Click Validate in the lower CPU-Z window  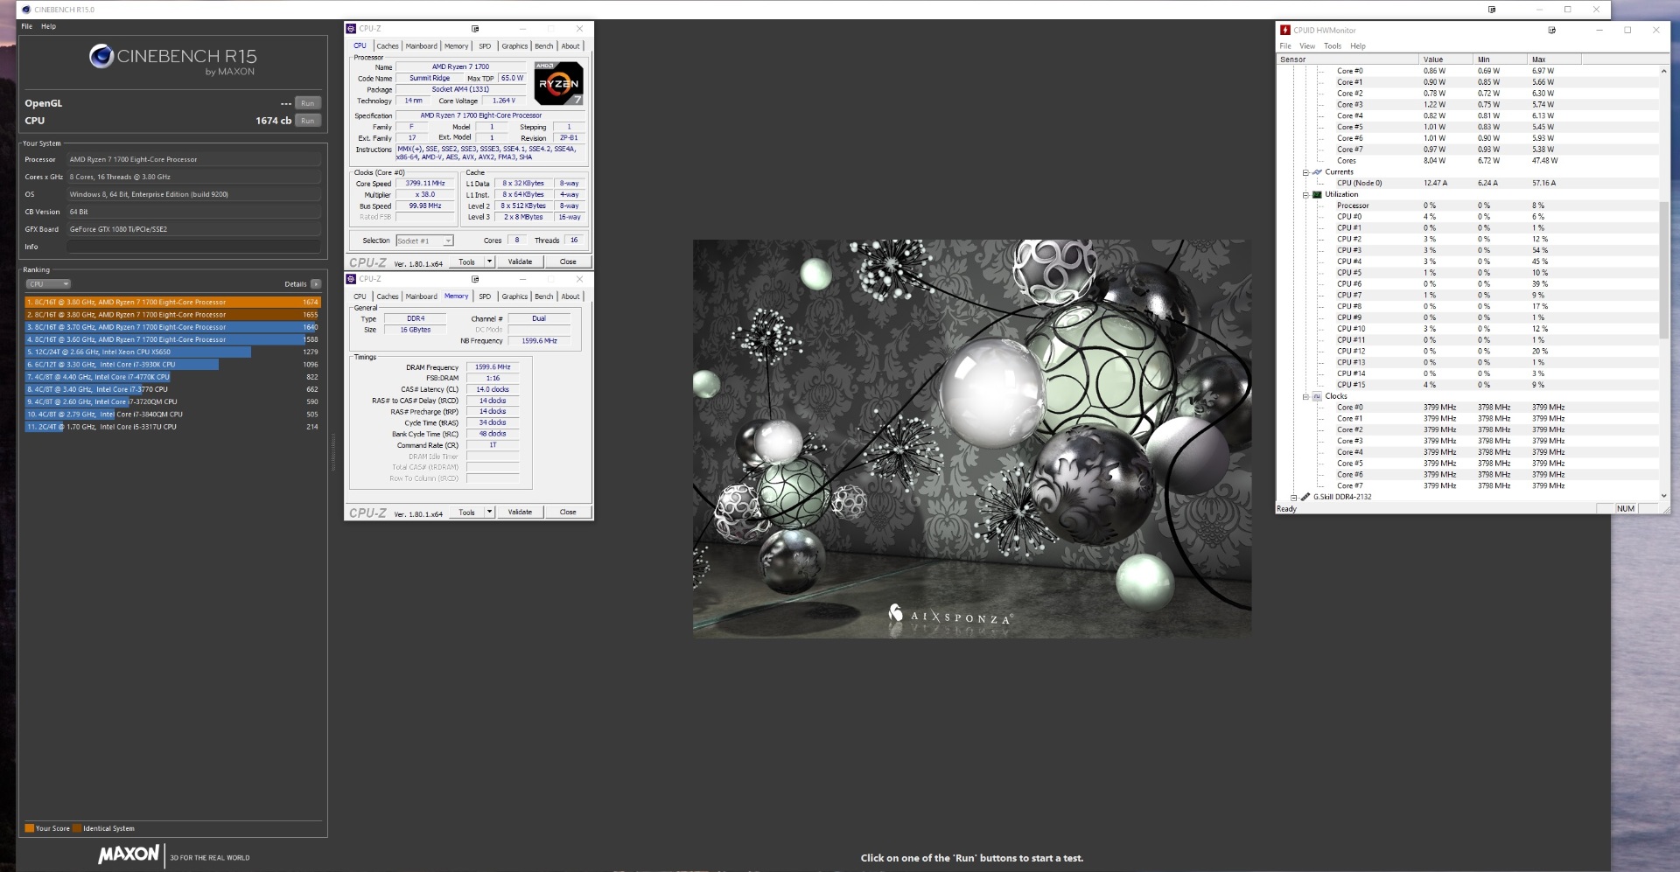[x=520, y=512]
